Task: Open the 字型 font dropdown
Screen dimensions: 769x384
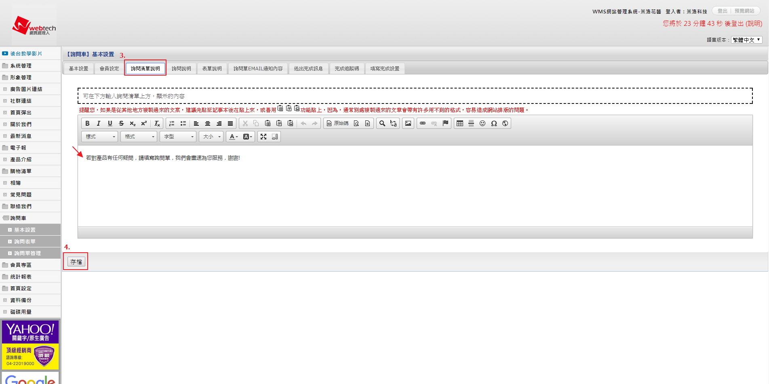Action: [x=178, y=137]
